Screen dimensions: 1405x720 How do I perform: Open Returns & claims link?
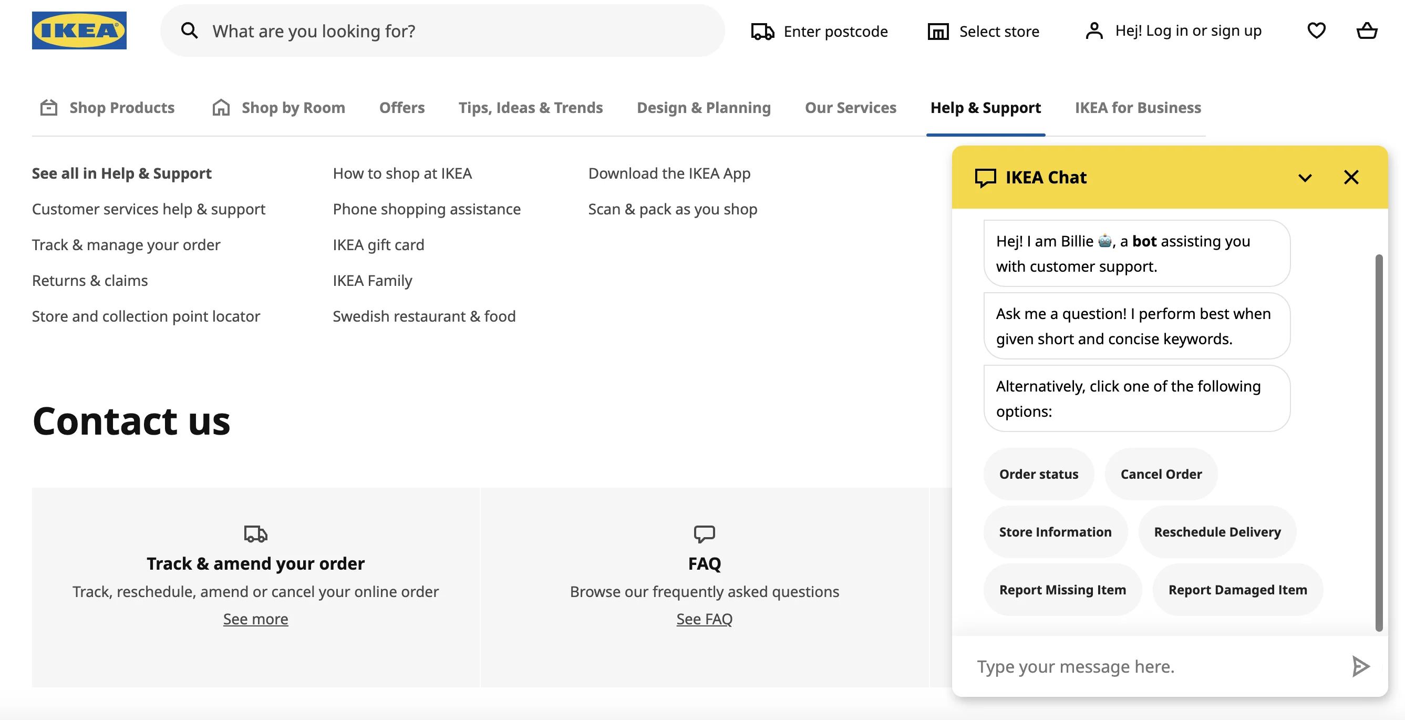(x=89, y=280)
